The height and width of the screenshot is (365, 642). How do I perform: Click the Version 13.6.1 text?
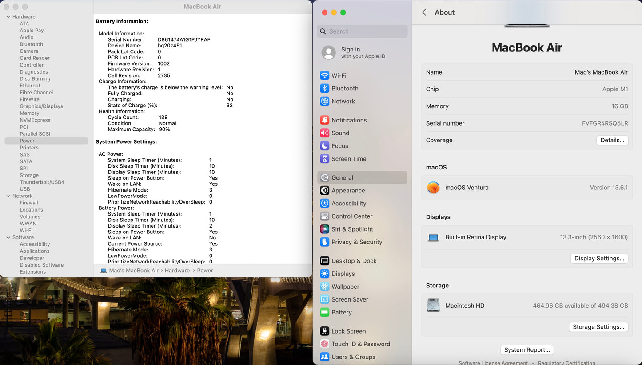tap(609, 188)
